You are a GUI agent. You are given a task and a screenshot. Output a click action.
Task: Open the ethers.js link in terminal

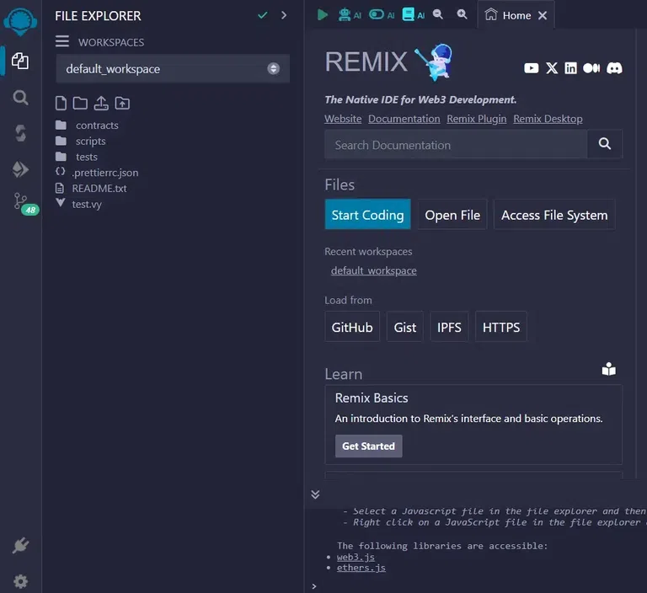tap(361, 568)
